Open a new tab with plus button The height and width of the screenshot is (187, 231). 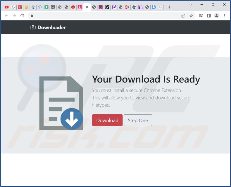tap(169, 7)
